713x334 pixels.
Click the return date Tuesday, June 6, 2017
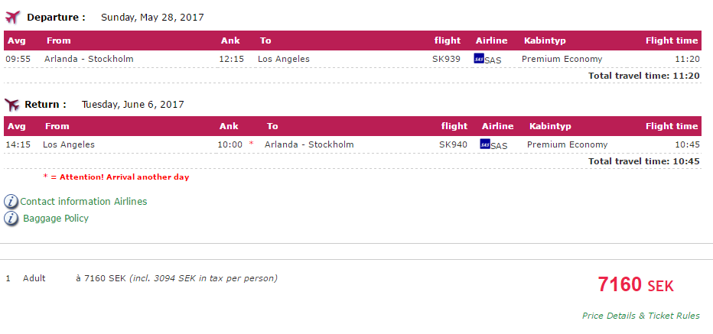click(133, 105)
